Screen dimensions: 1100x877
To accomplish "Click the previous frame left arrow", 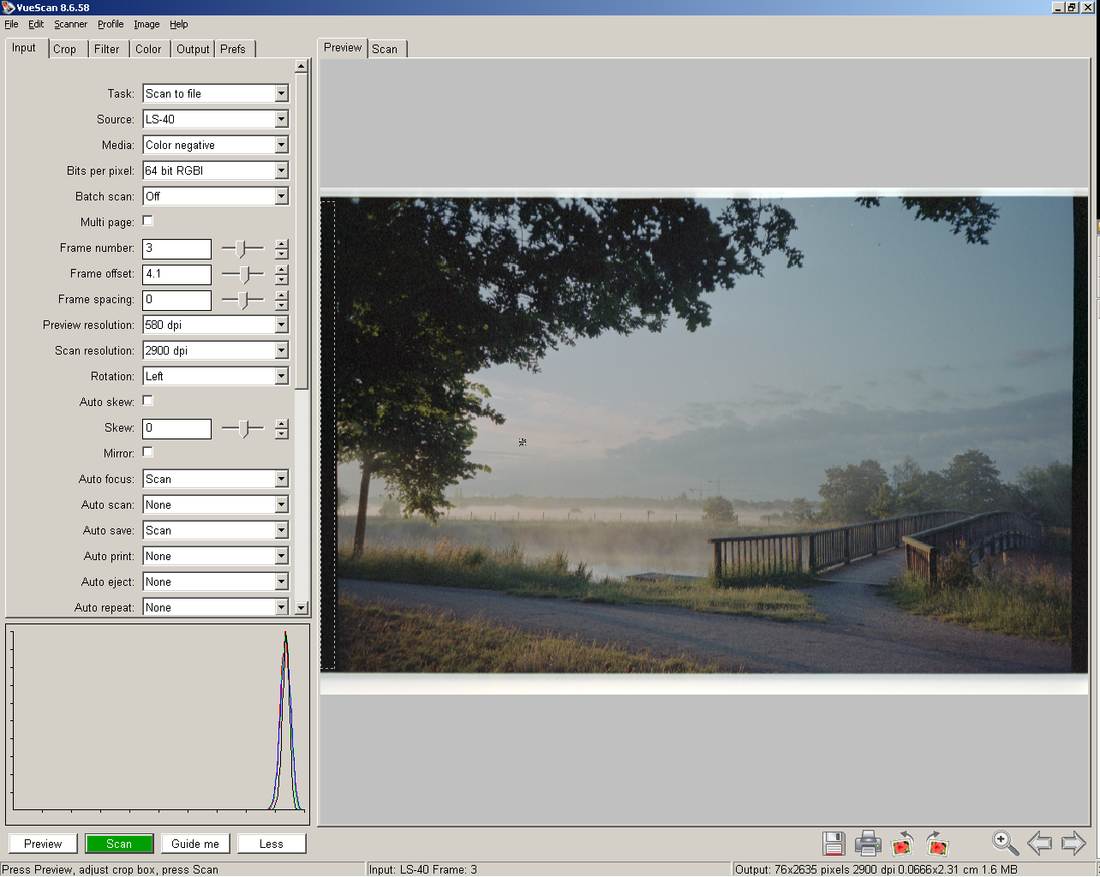I will (1039, 844).
